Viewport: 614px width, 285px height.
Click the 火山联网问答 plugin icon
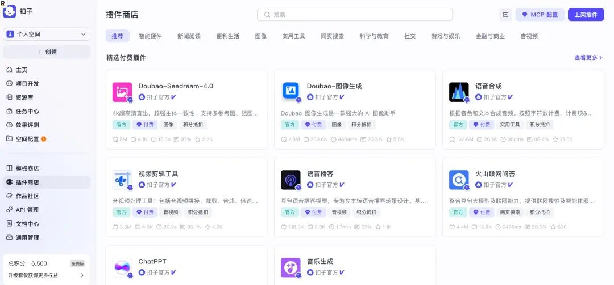pos(459,180)
